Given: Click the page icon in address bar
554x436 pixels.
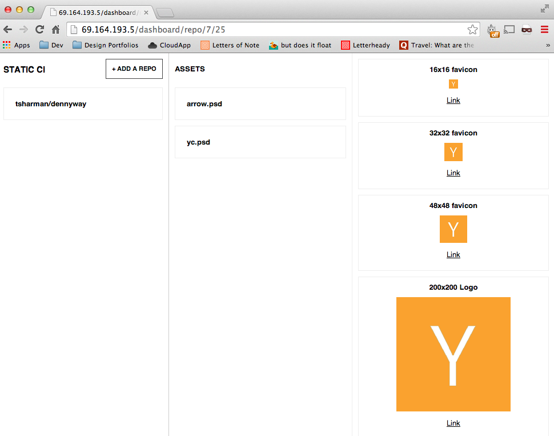Looking at the screenshot, I should (74, 30).
